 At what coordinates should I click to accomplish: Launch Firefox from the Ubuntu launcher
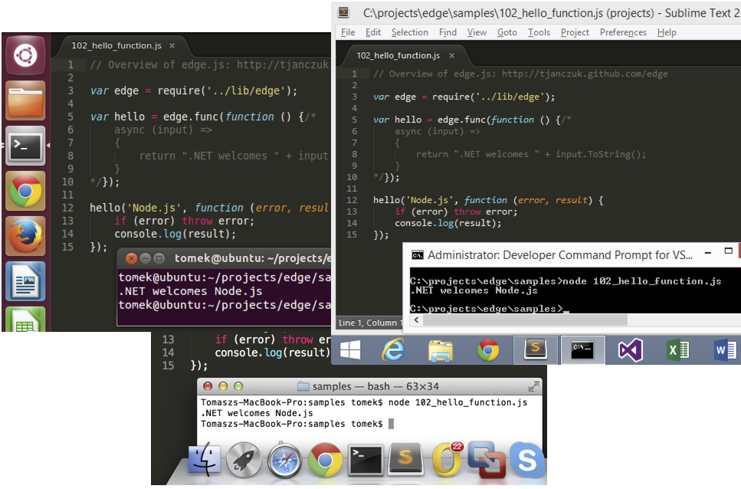pyautogui.click(x=25, y=236)
